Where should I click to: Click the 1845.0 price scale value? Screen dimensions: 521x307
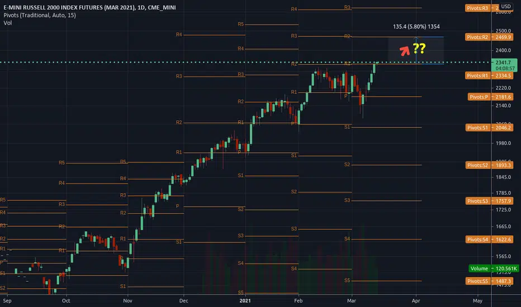pos(503,178)
